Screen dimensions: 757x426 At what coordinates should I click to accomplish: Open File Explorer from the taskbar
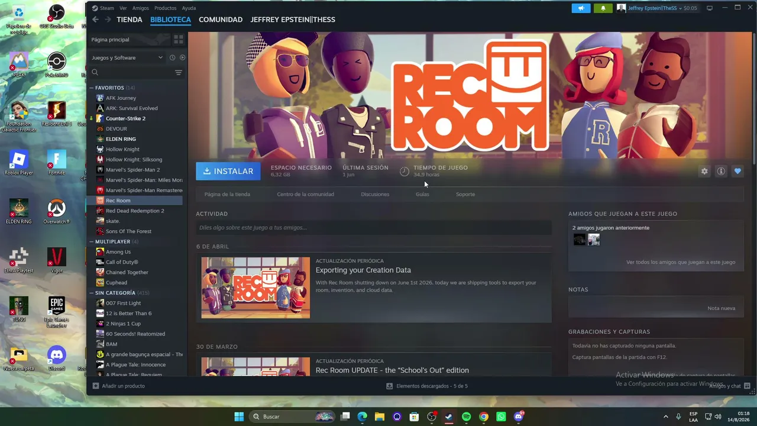(379, 417)
